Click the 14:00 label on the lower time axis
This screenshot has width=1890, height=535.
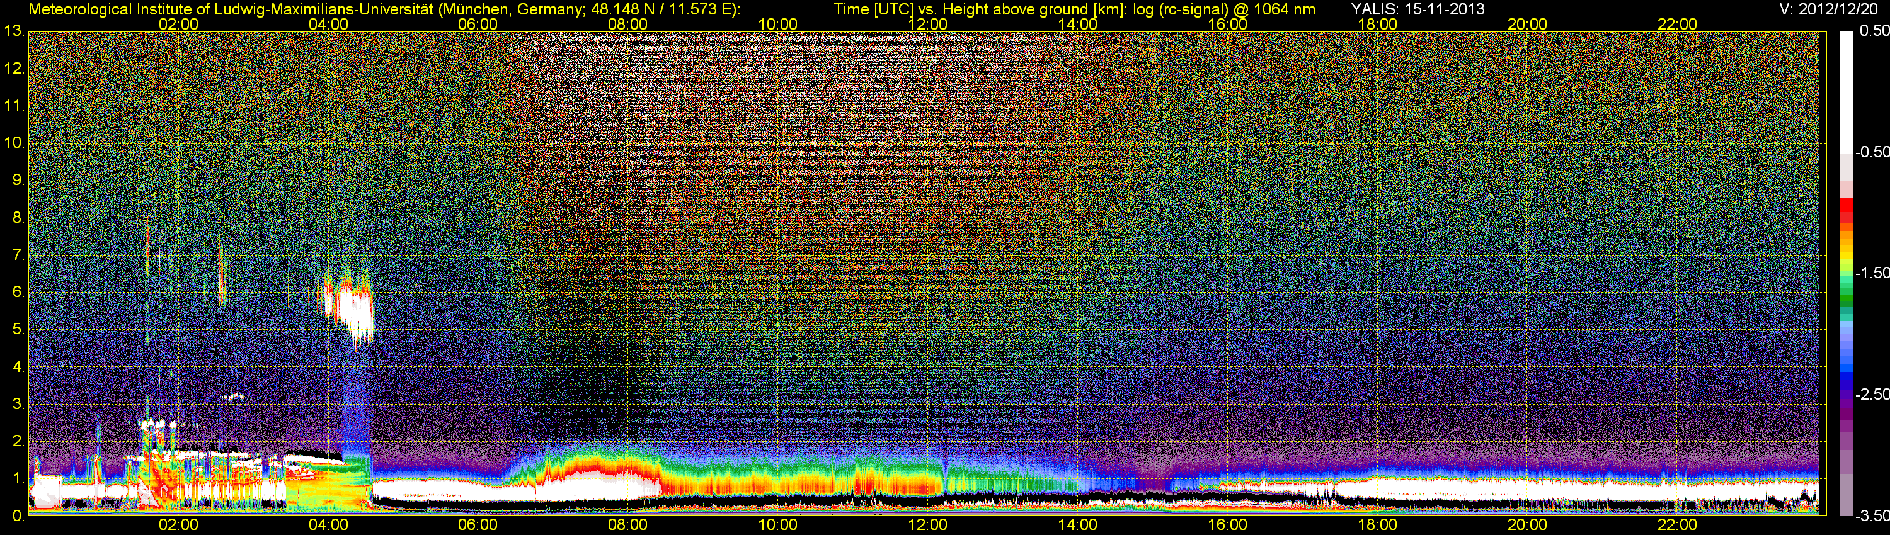[1078, 525]
